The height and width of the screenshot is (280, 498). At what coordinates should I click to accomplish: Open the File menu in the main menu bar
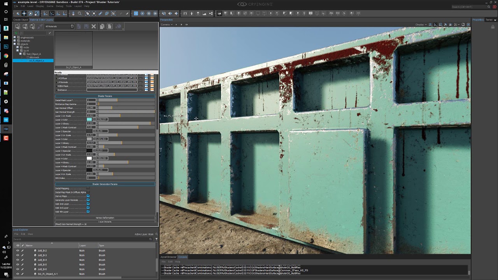coord(16,6)
